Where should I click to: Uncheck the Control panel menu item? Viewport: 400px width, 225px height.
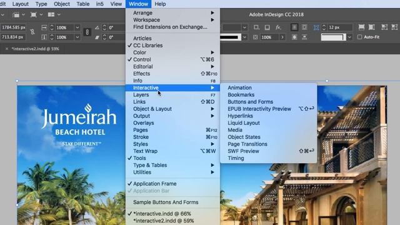[172, 59]
